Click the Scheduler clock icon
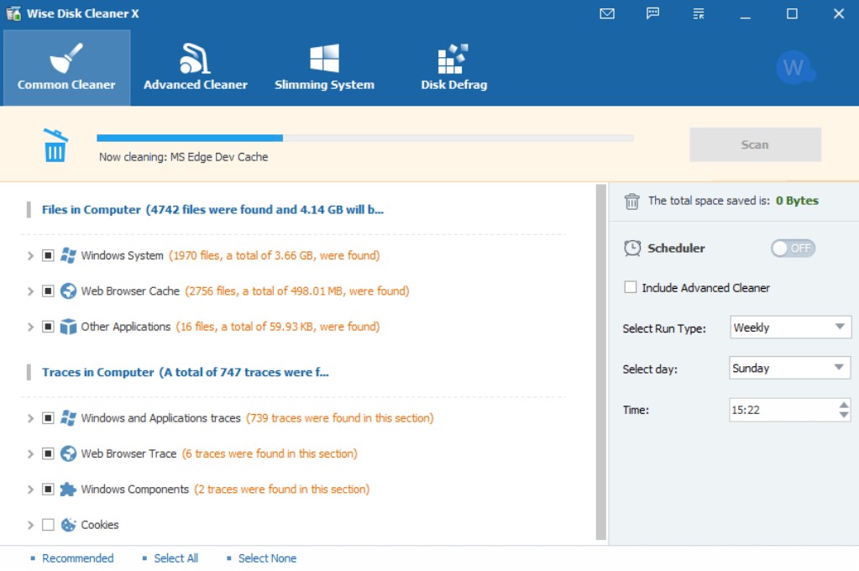The image size is (859, 571). [x=632, y=249]
